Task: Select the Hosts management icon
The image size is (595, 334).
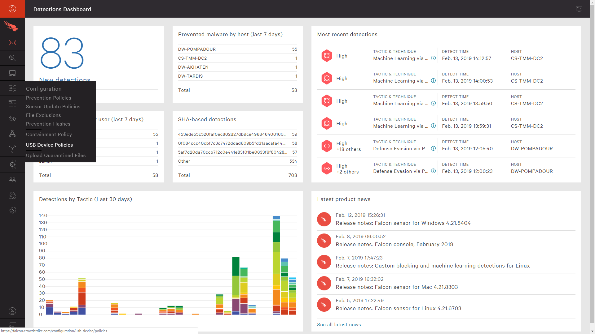Action: tap(12, 73)
